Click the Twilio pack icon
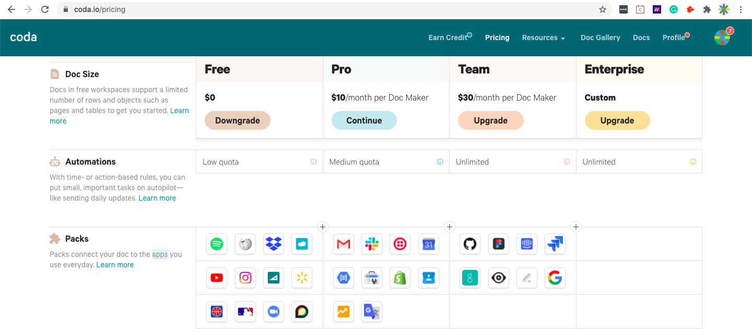 click(400, 244)
